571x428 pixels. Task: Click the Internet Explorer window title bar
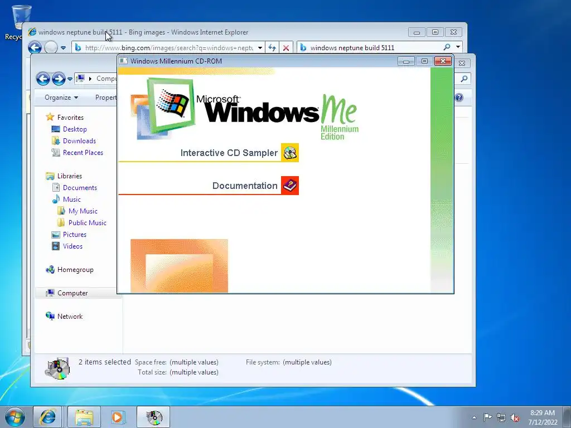217,32
